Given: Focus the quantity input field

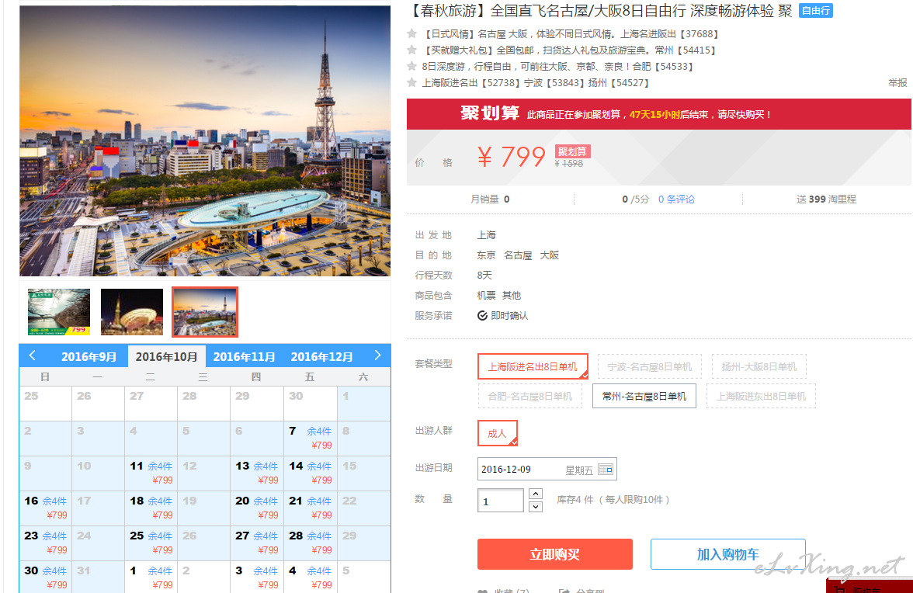Looking at the screenshot, I should click(500, 501).
